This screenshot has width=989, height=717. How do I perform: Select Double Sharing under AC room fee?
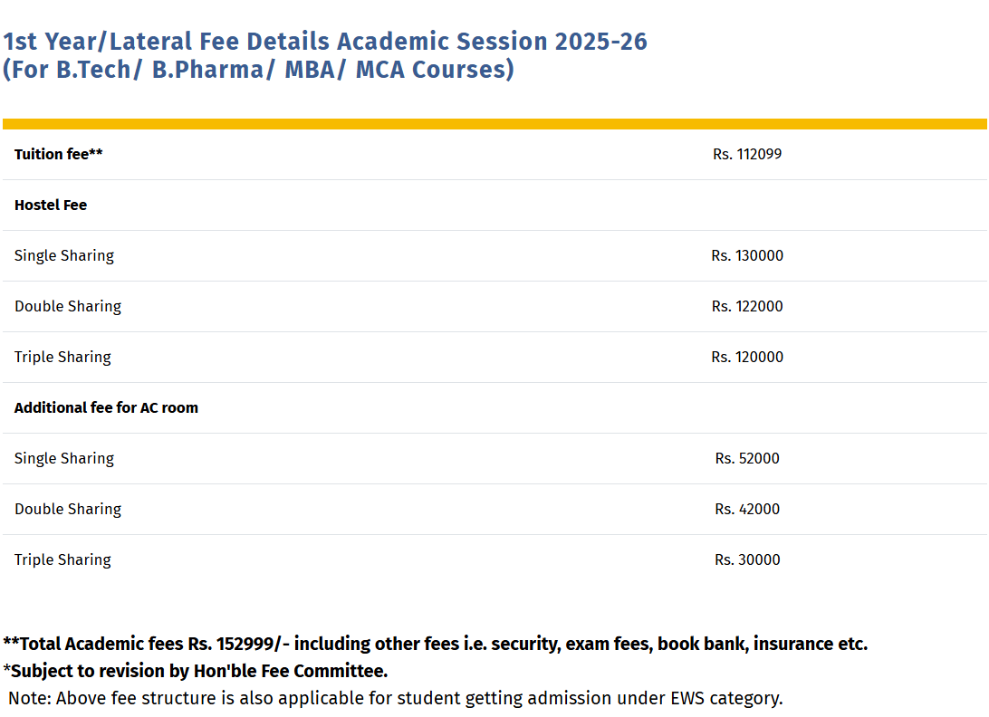click(68, 509)
